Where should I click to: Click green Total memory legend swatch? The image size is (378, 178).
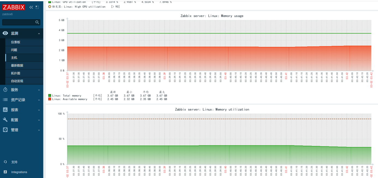click(x=50, y=96)
